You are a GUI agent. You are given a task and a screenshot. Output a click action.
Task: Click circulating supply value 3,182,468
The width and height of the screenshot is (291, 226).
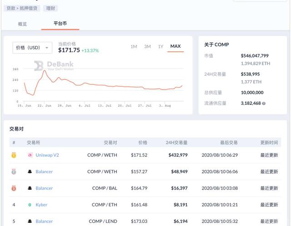point(251,103)
